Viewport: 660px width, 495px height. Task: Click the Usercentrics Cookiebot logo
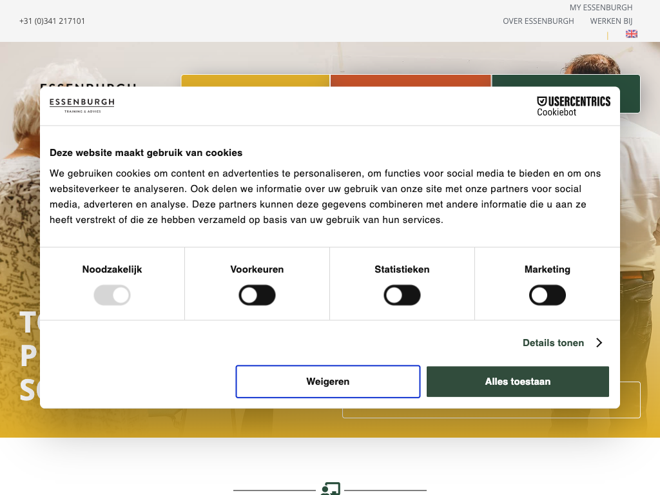click(x=573, y=106)
